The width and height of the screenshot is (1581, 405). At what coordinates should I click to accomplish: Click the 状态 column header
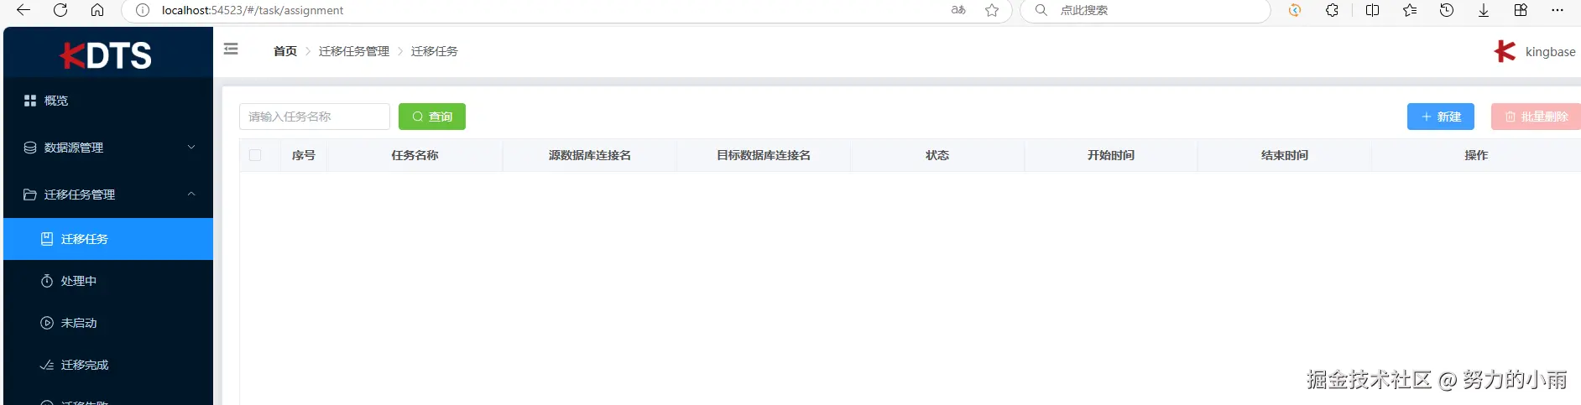click(x=937, y=155)
